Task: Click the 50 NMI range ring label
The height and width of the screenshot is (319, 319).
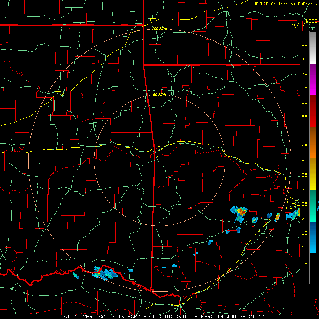Action: point(159,95)
